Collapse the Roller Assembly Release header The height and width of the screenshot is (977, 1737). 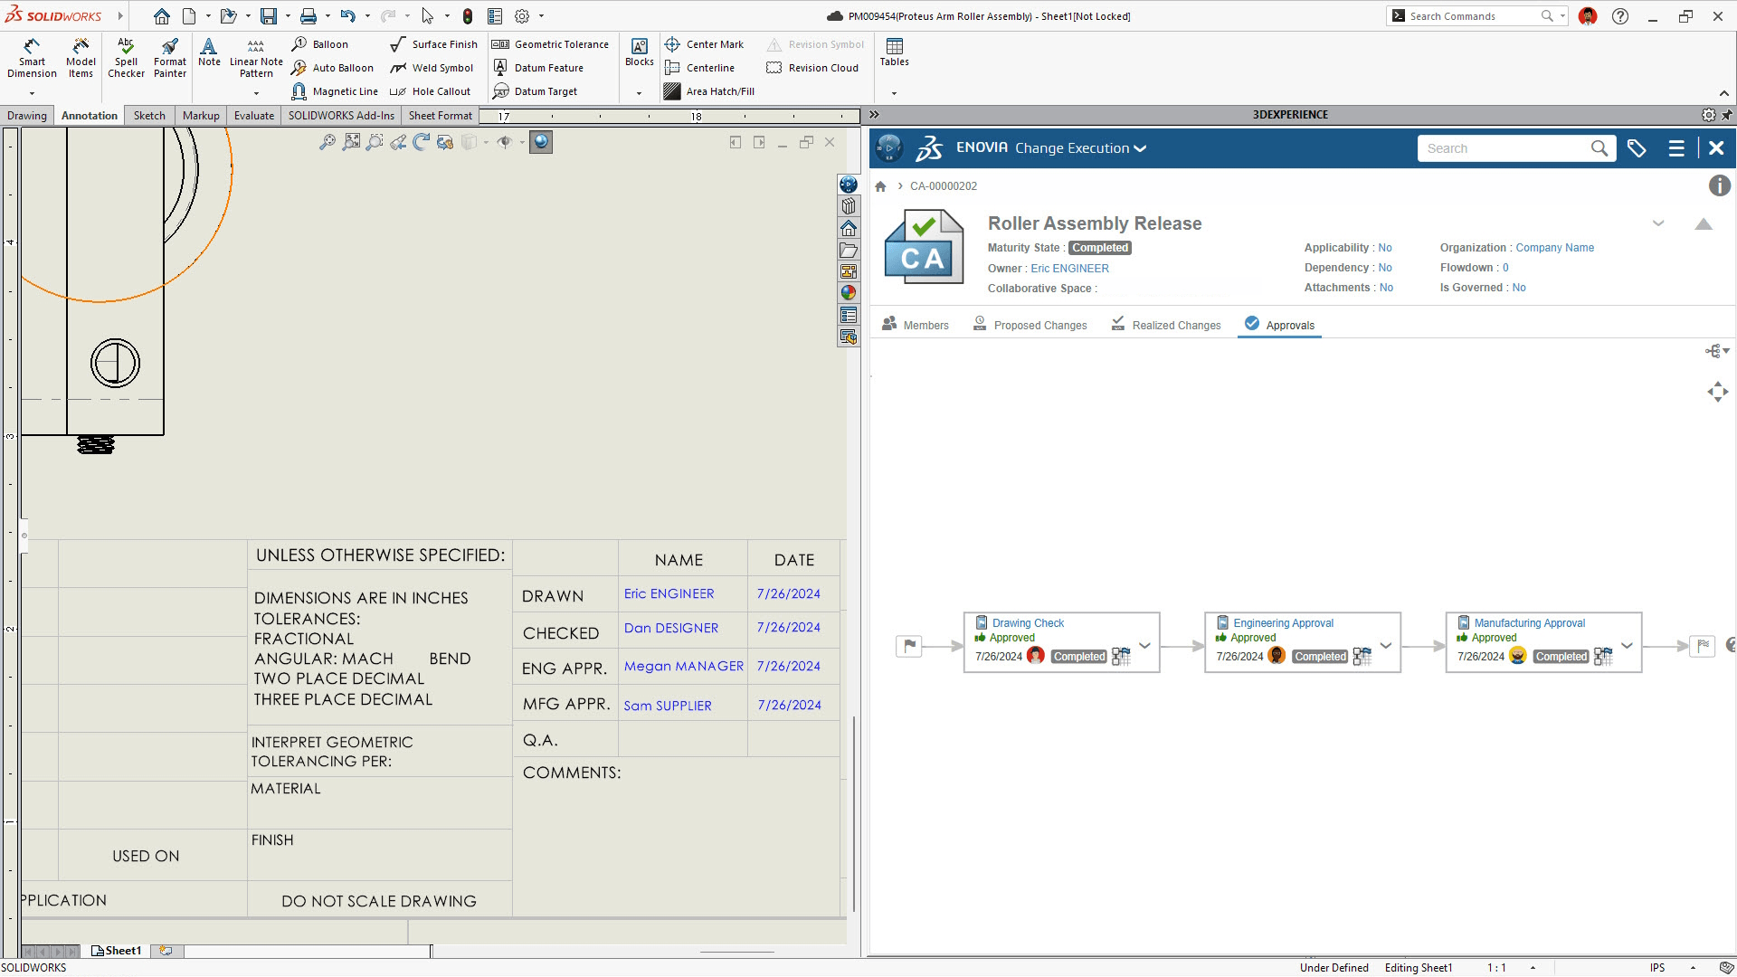1703,224
